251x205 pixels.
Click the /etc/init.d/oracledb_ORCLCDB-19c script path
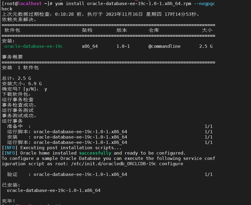coord(114,164)
